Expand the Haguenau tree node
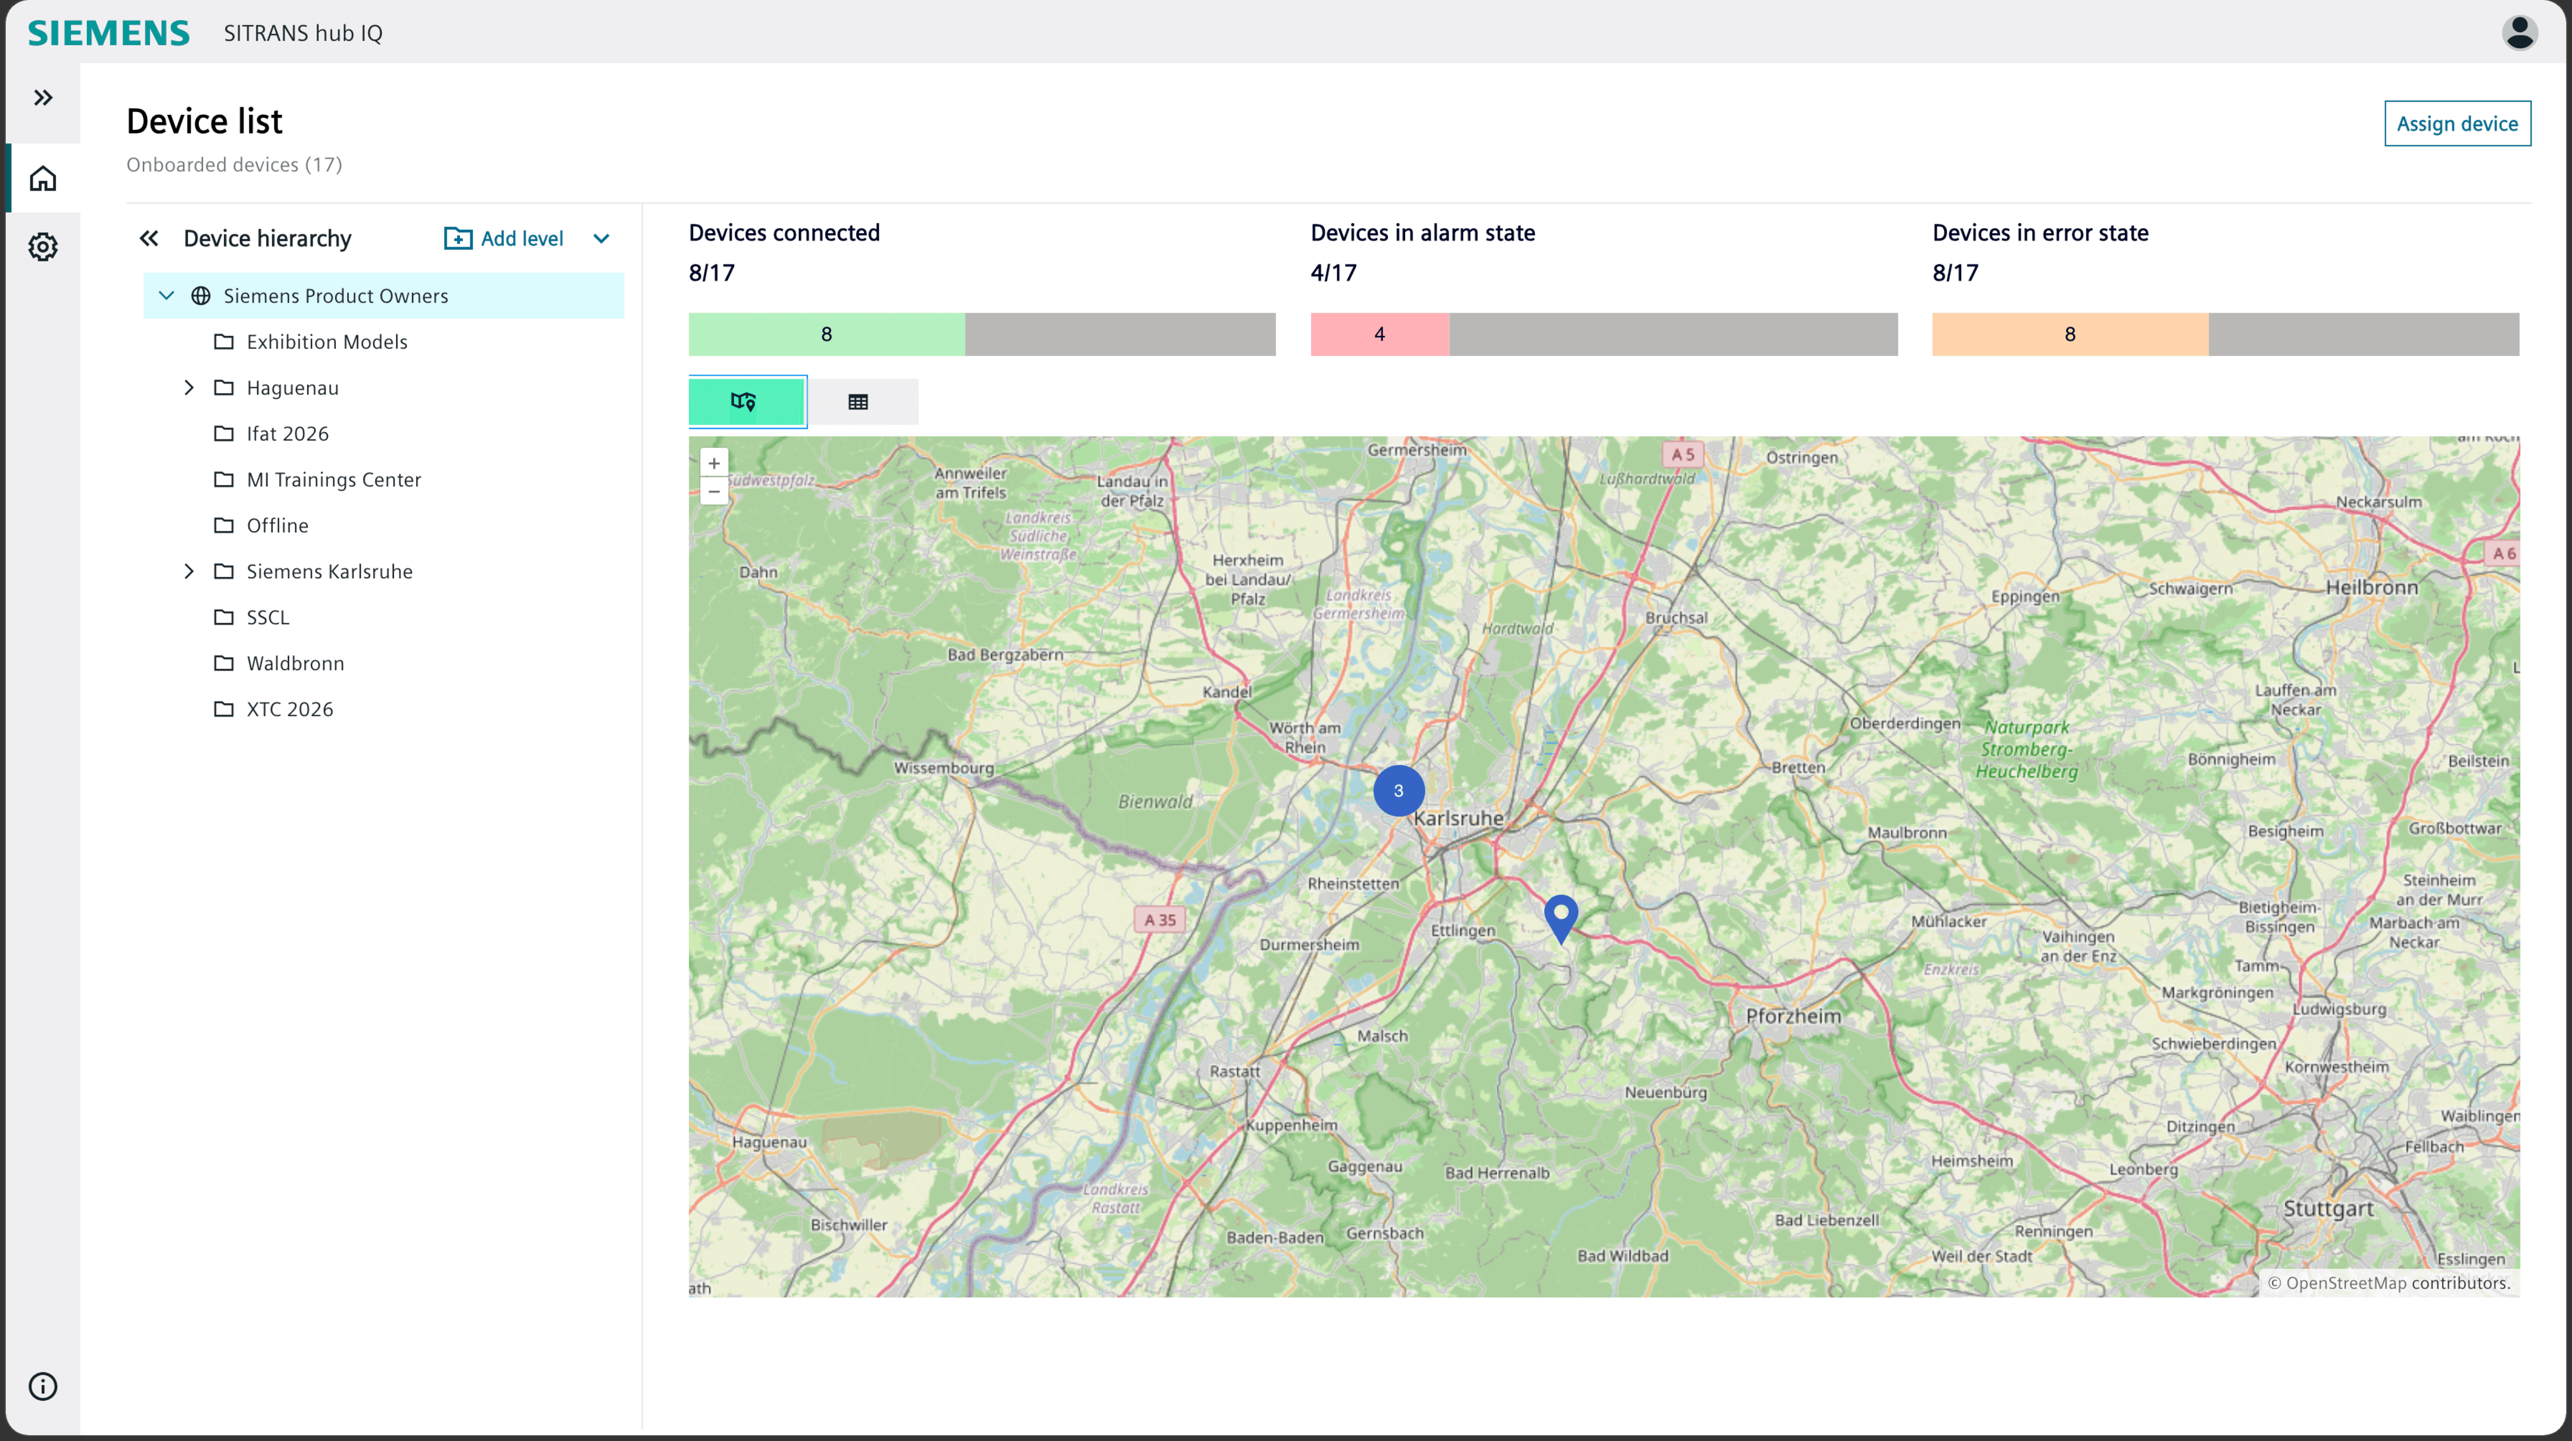 (189, 388)
